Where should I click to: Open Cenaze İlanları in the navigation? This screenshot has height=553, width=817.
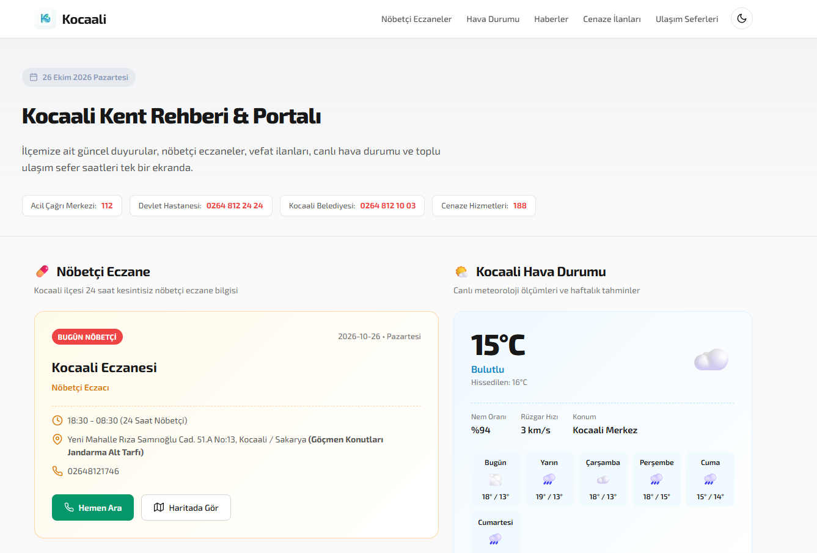pos(612,19)
